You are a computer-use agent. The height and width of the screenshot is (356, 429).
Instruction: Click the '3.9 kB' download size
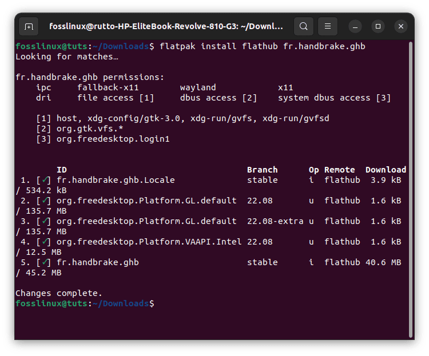386,180
